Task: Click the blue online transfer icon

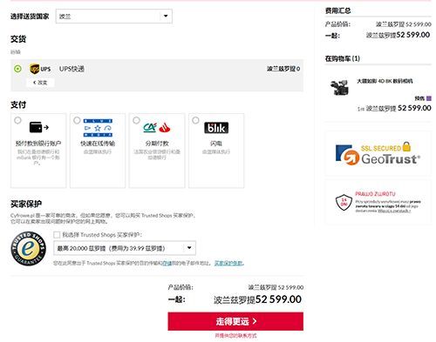Action: pos(98,128)
